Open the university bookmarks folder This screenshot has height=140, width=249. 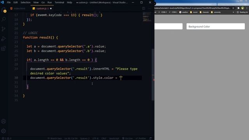click(x=216, y=12)
